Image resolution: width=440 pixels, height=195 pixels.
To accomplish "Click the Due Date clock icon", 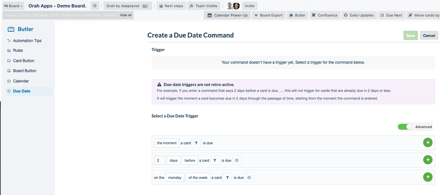I will pos(9,91).
